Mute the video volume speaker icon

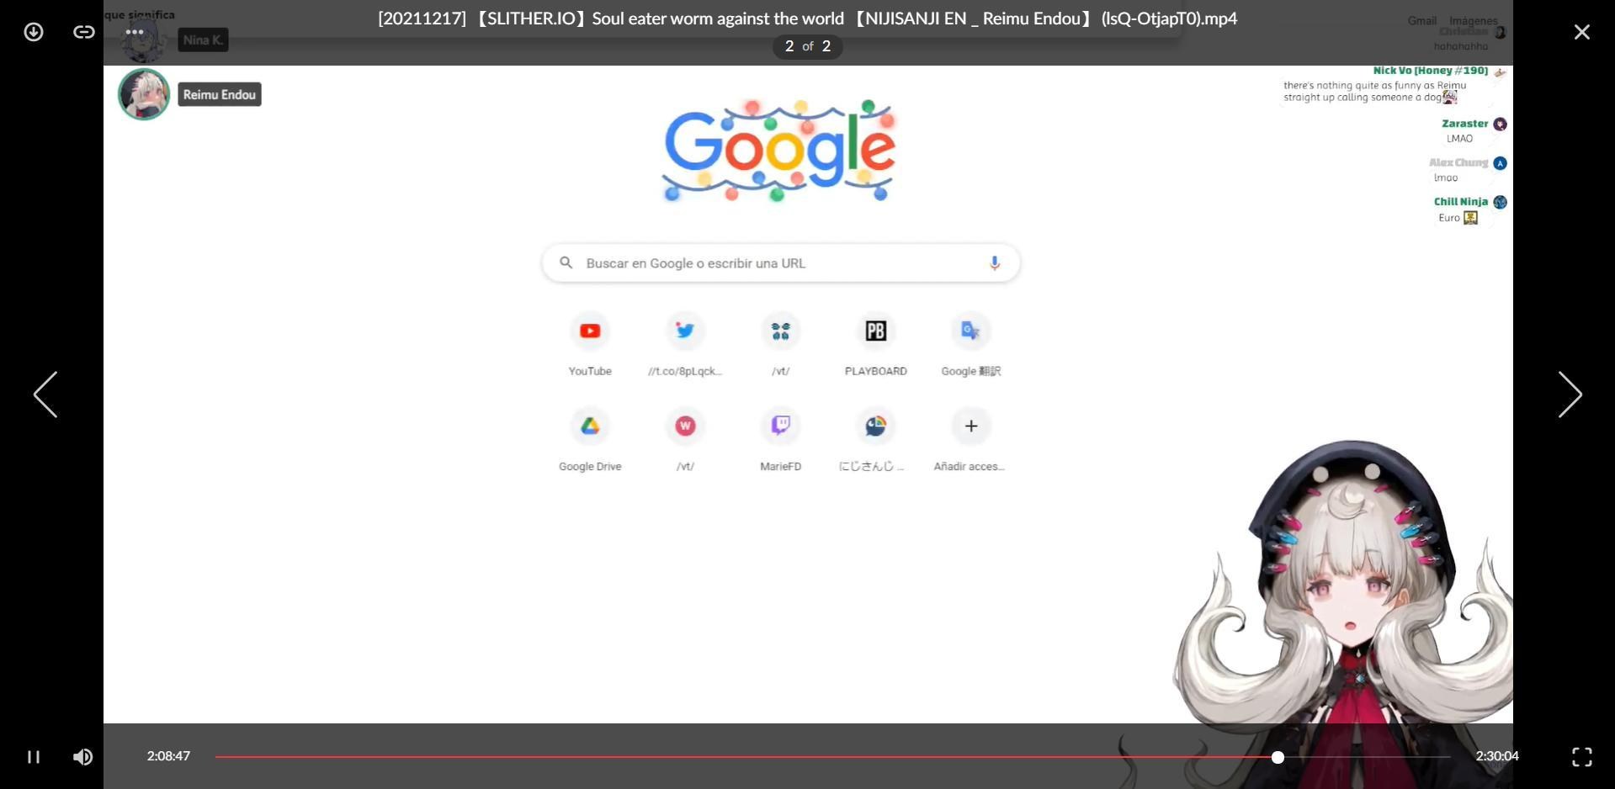(x=82, y=757)
